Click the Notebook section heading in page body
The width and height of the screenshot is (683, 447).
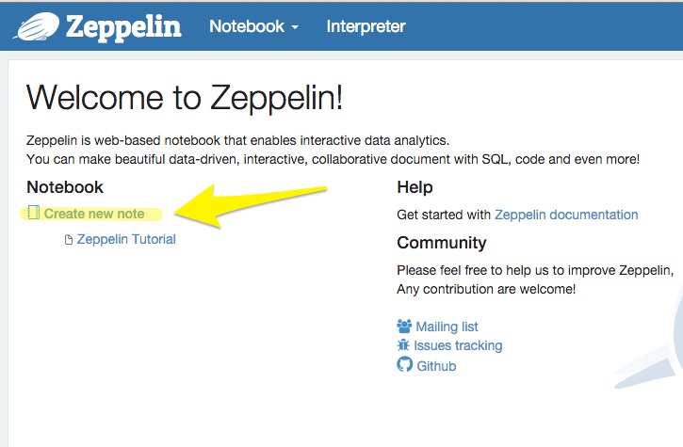(65, 187)
